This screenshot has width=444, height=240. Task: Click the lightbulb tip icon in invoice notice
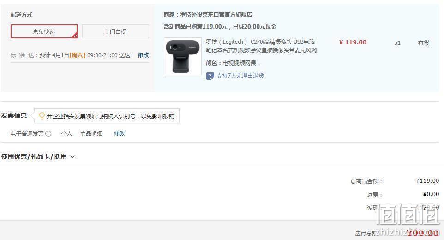click(x=42, y=116)
